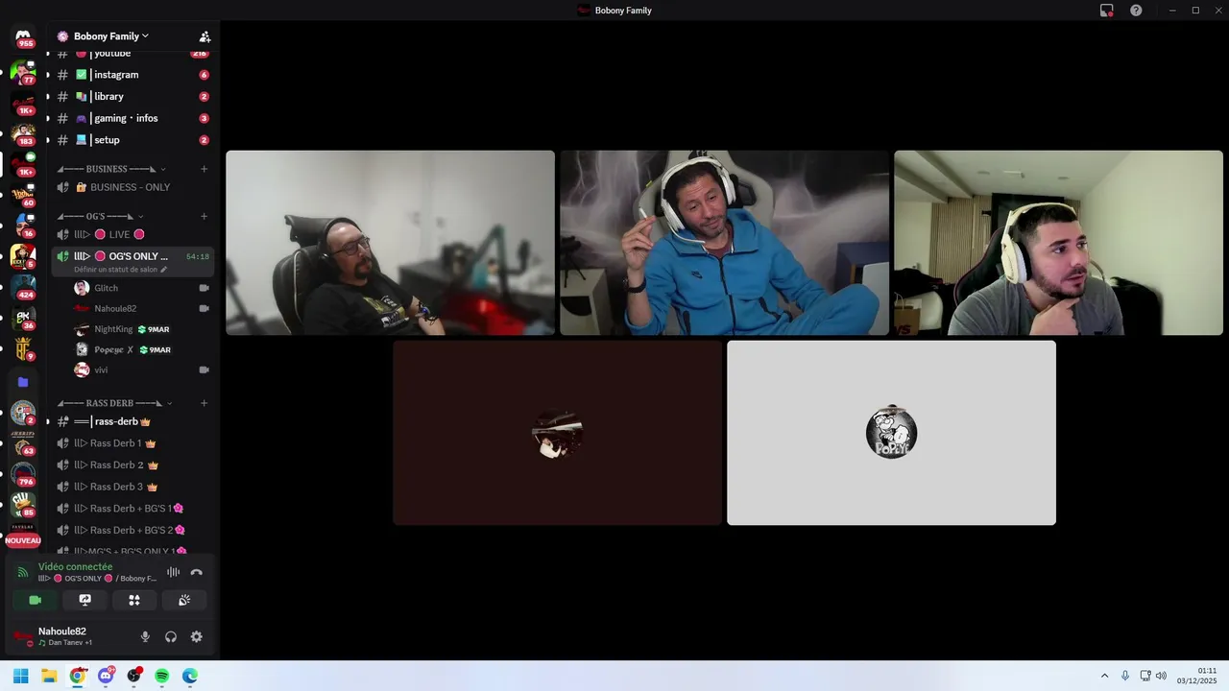Focus the blue tracksuit man's video tile
Viewport: 1229px width, 691px height.
click(x=724, y=243)
